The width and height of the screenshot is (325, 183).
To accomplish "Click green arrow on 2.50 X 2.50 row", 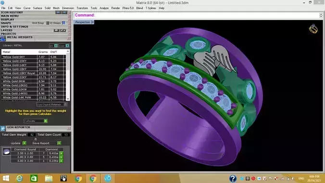I will pos(62,153).
